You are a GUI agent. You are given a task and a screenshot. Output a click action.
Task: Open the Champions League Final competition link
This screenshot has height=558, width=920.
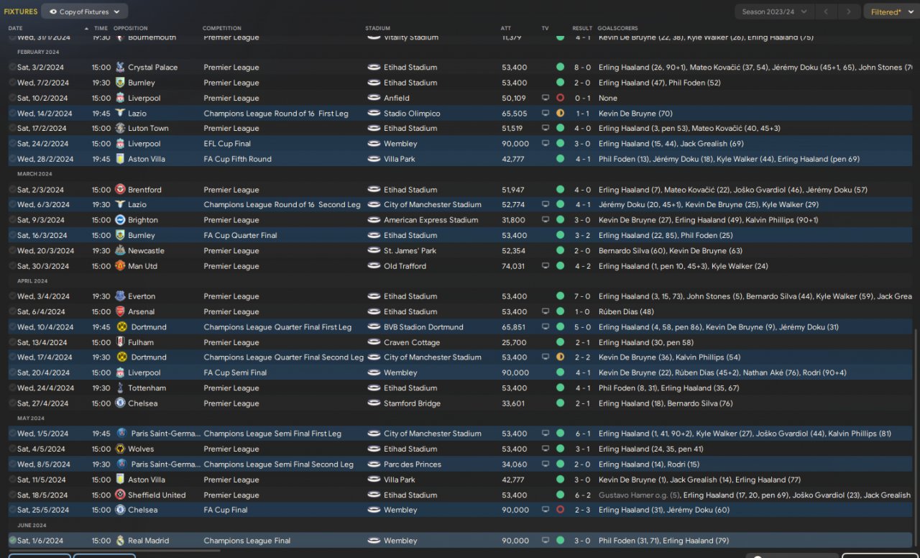point(247,541)
